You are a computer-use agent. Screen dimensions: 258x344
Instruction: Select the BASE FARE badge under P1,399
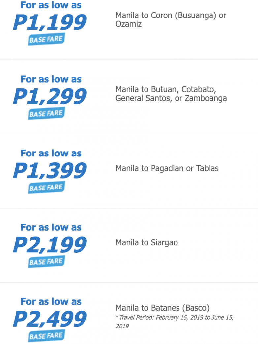[46, 188]
